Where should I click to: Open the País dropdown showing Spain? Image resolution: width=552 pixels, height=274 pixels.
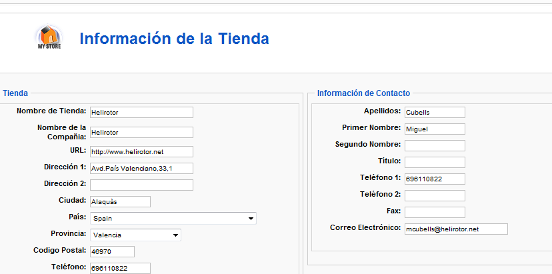[x=173, y=219]
